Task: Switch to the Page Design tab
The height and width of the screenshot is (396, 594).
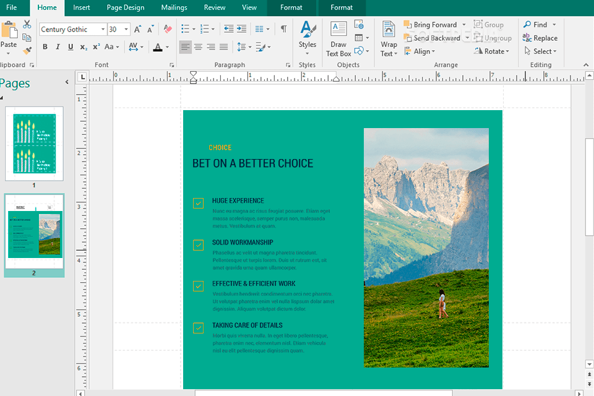Action: 126,8
